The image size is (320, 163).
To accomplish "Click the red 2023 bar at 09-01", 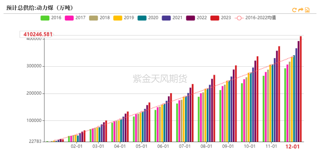I will tap(236, 103).
